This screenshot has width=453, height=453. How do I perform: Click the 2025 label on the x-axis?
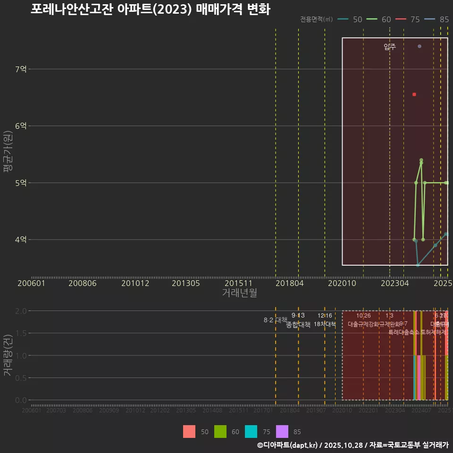coord(443,284)
